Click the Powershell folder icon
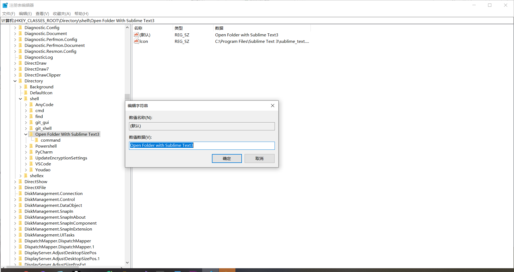 pos(31,146)
